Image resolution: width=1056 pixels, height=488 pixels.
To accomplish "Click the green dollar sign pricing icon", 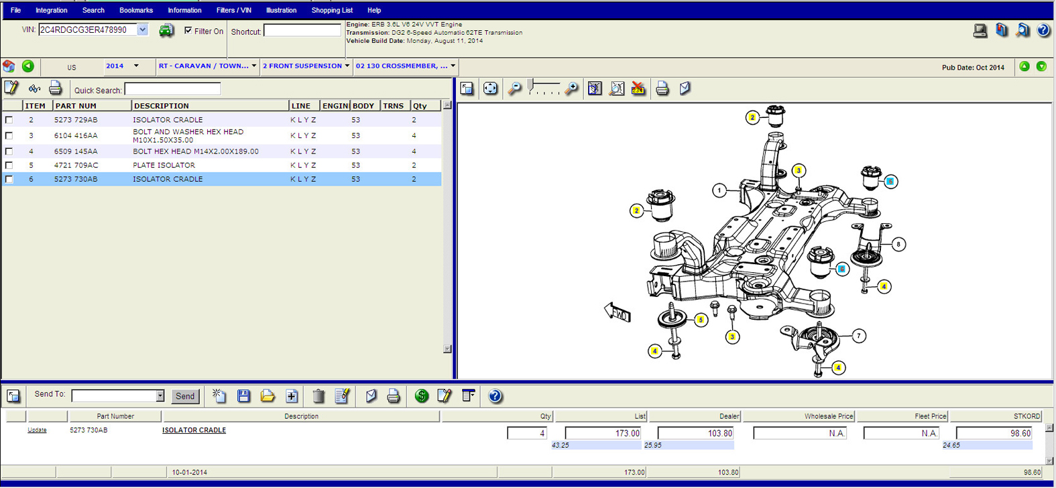I will 422,396.
